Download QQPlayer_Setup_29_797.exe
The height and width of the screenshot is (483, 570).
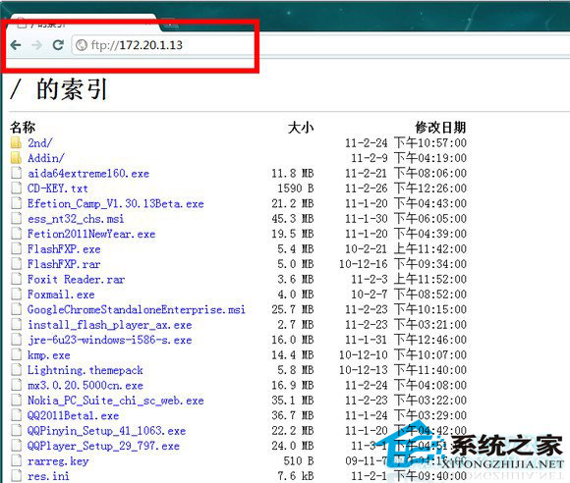pos(103,446)
